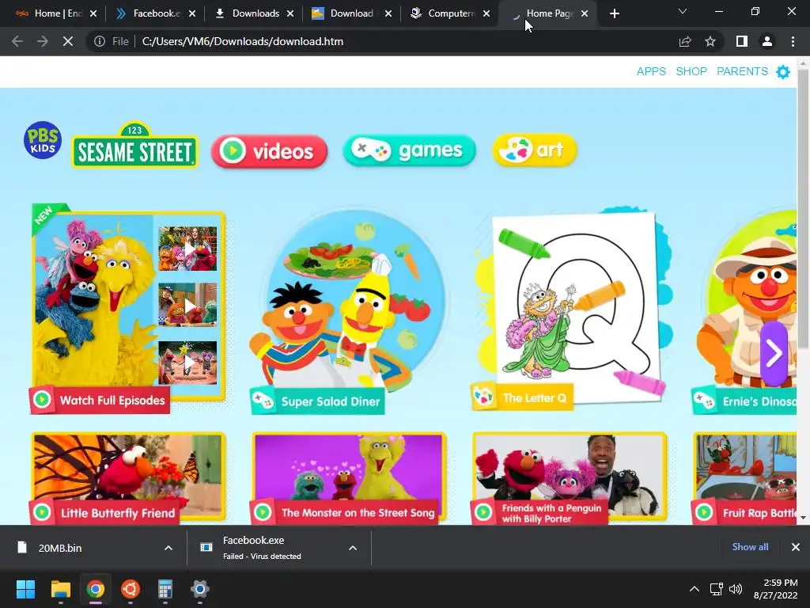This screenshot has width=810, height=608.
Task: Open the Chrome profile icon
Action: pos(767,41)
